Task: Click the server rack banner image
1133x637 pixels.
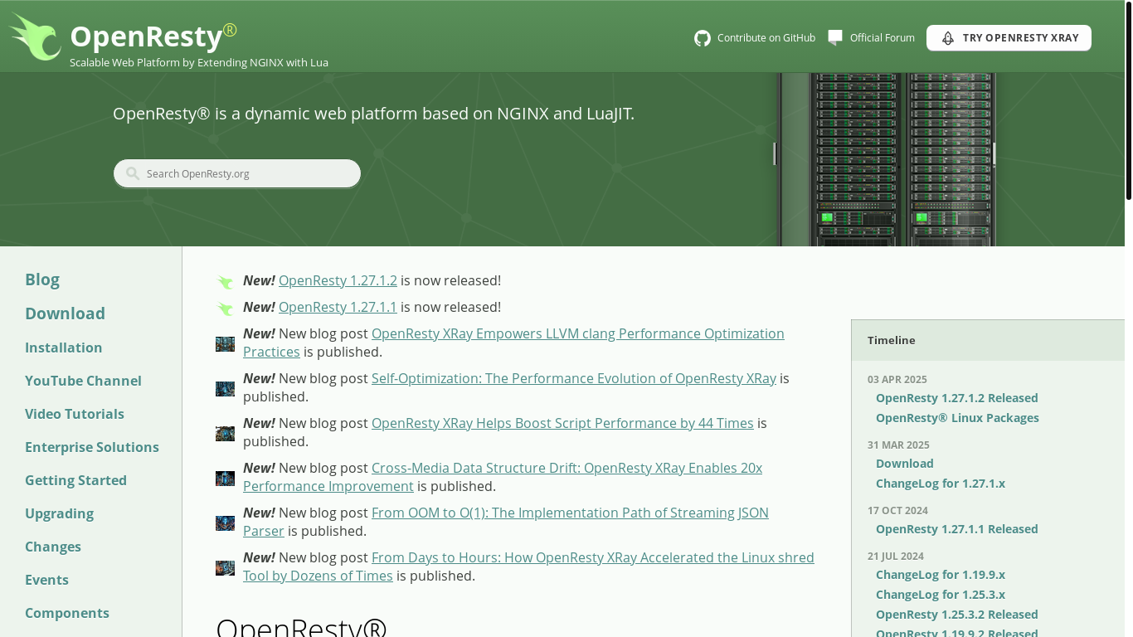Action: click(x=886, y=159)
